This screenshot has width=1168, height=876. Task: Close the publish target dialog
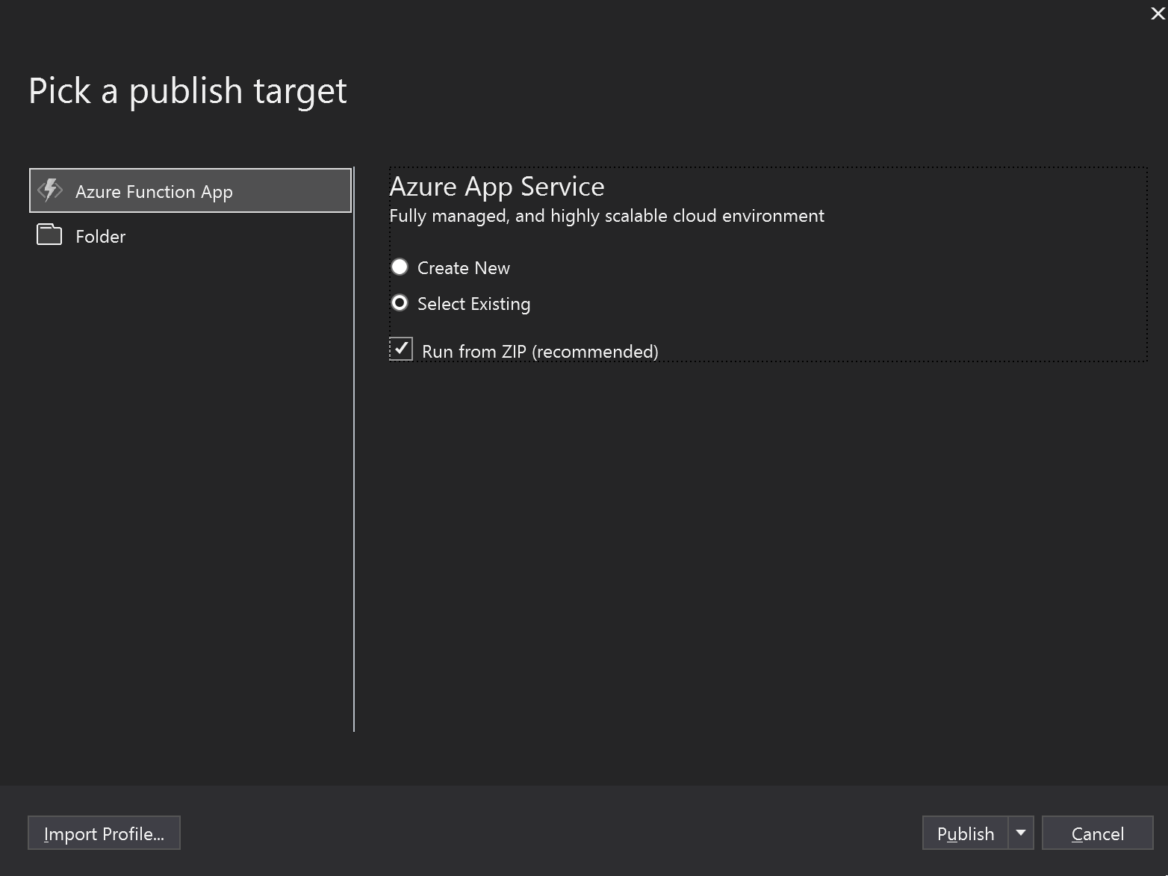pos(1158,13)
